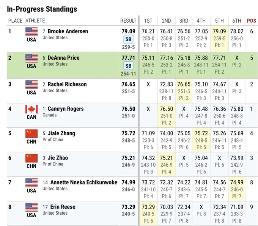Click the In-Progress Standings heading

tap(42, 9)
